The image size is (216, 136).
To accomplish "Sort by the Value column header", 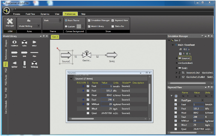I will pos(104,83).
